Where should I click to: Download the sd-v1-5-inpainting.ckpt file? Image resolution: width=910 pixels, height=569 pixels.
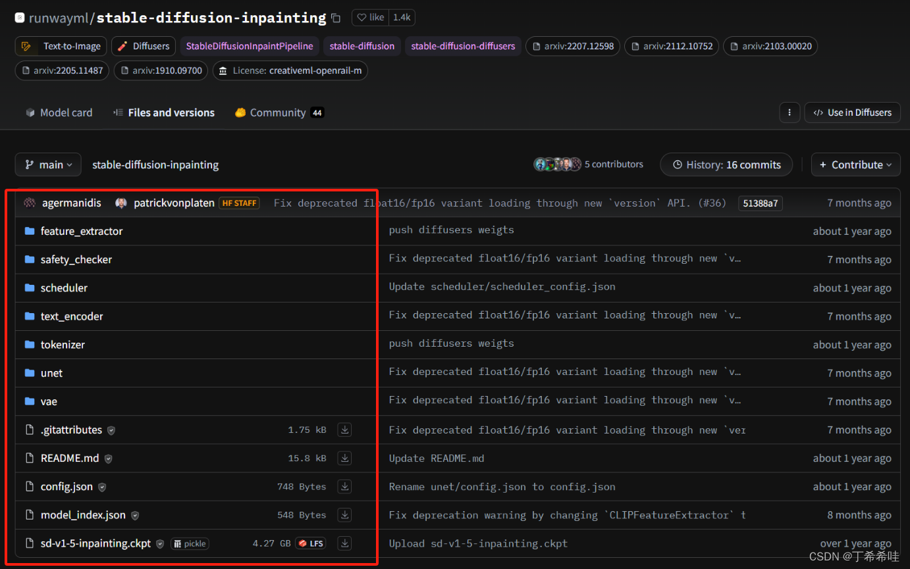tap(344, 543)
